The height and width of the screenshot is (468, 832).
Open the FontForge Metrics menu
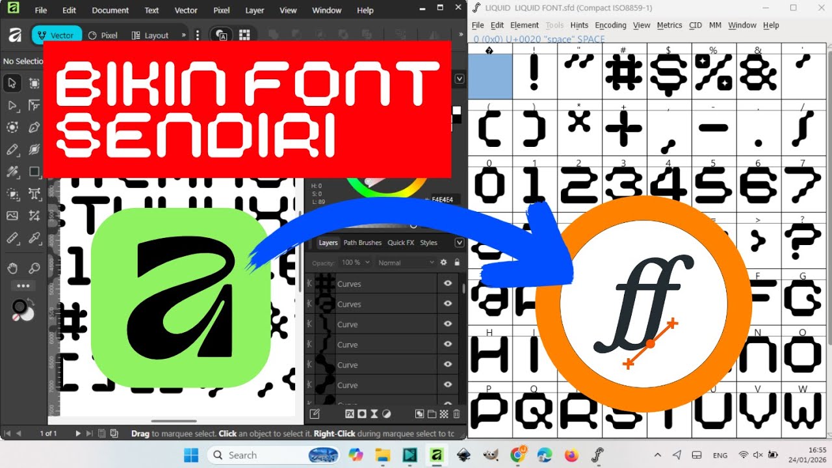tap(669, 25)
